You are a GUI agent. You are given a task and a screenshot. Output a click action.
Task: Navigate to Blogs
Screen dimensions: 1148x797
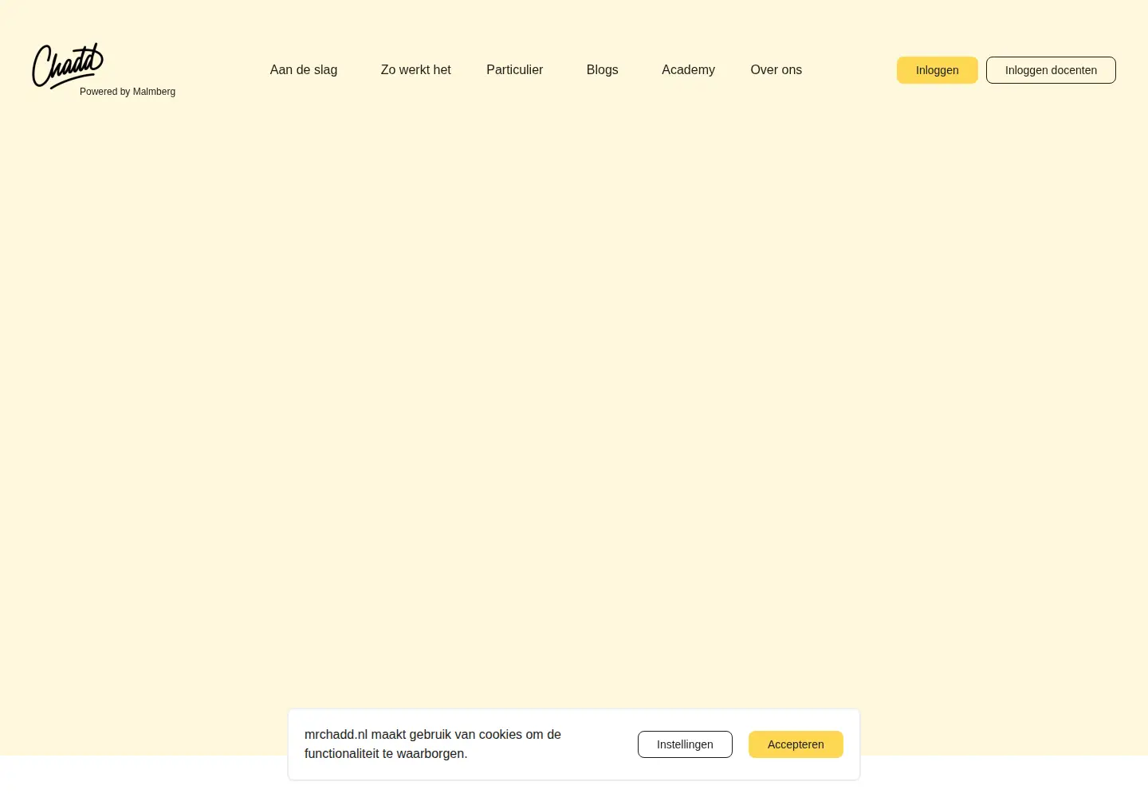pos(602,70)
